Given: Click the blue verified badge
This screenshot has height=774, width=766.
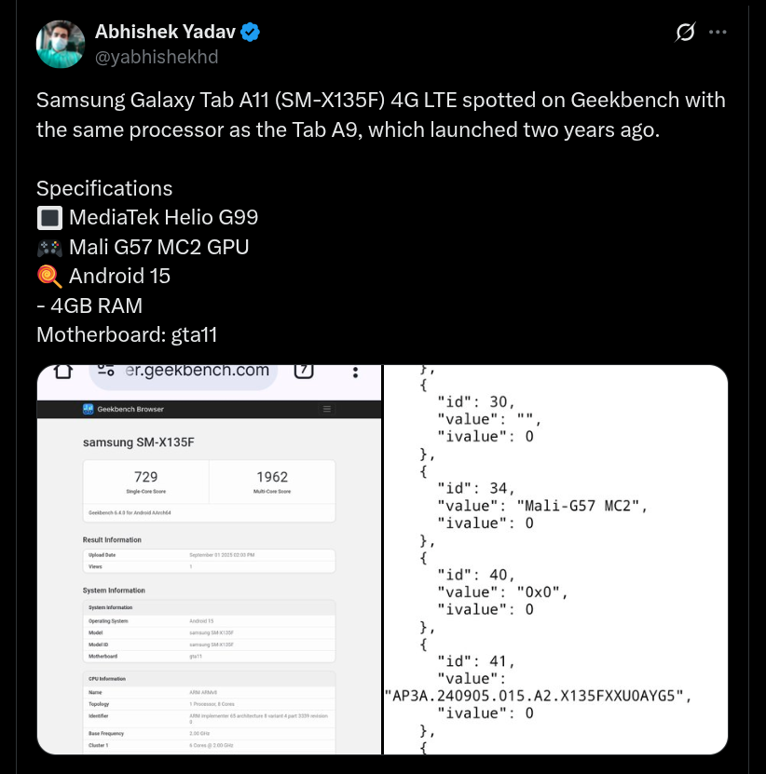Looking at the screenshot, I should point(251,33).
